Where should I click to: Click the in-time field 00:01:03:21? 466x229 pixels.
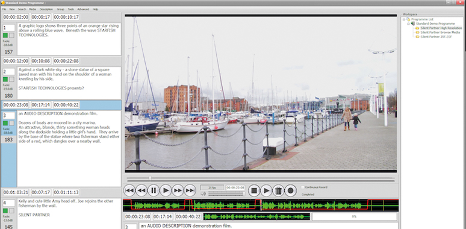point(16,192)
